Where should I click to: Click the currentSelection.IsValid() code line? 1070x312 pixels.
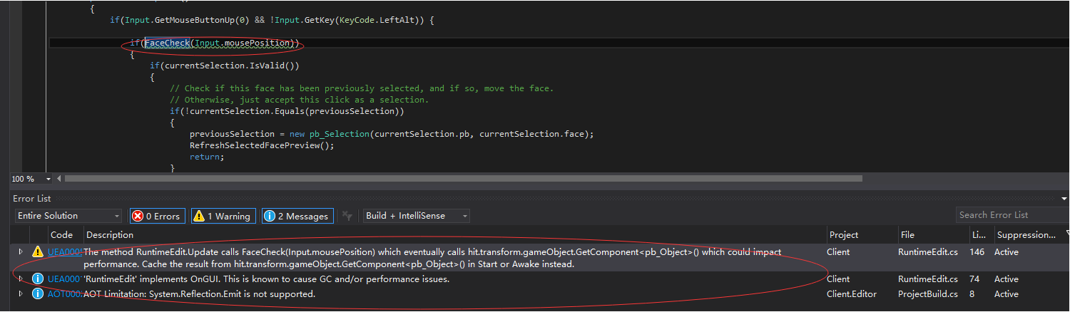click(225, 66)
